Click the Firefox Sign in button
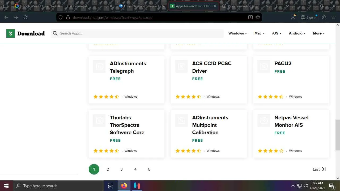 tap(309, 17)
